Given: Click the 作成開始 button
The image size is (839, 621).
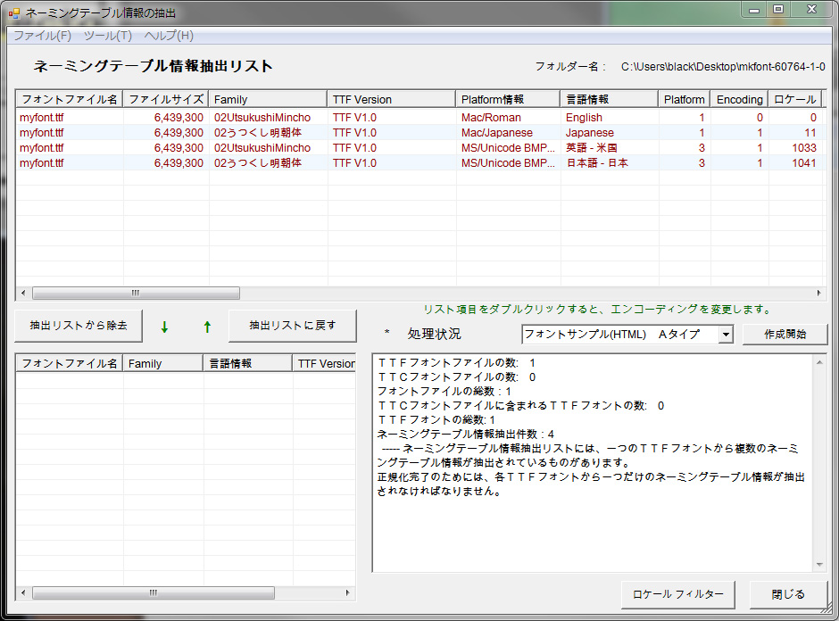Looking at the screenshot, I should [x=785, y=335].
